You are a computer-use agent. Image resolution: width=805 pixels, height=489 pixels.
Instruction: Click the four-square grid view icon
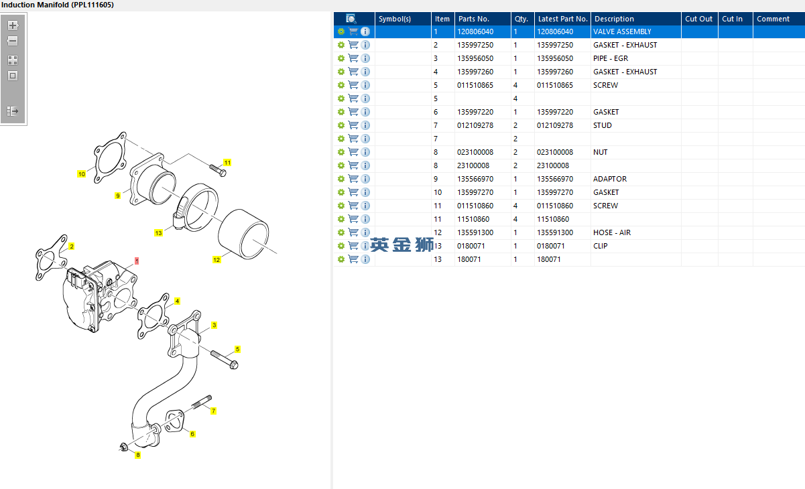coord(13,60)
